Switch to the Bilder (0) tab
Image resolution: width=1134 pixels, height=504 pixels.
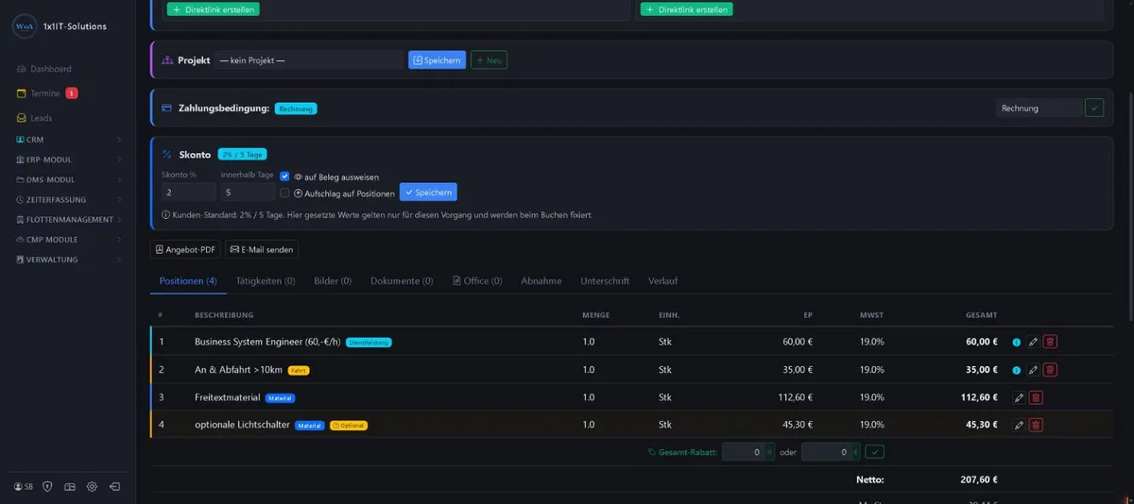point(333,281)
